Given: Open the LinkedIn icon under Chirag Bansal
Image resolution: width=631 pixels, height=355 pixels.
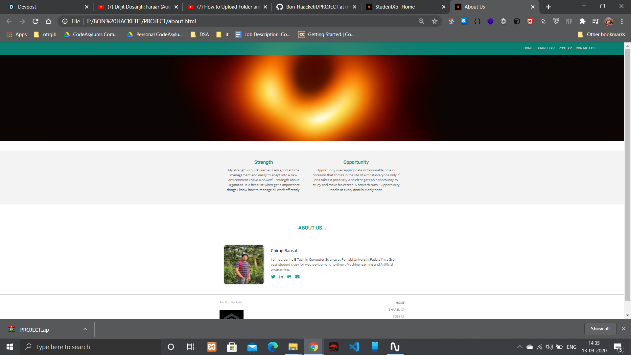Looking at the screenshot, I should pos(281,277).
